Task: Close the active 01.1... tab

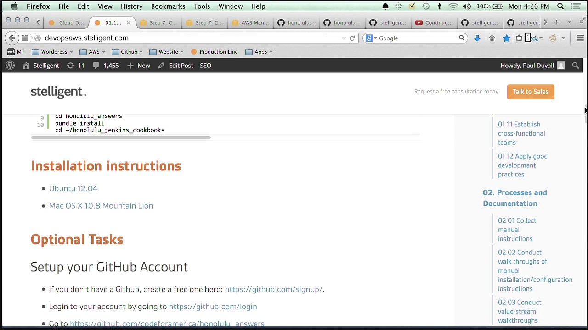Action: click(x=129, y=22)
